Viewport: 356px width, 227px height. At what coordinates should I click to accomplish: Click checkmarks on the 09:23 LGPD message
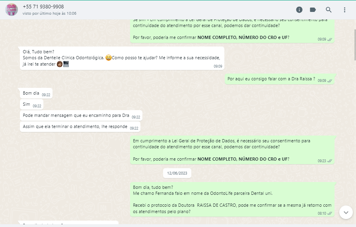point(330,161)
